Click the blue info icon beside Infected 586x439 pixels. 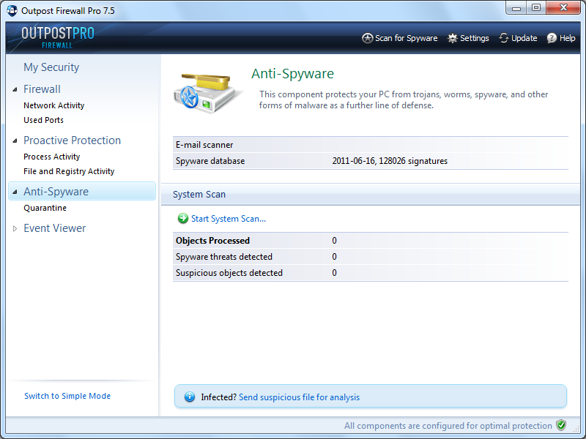pos(190,397)
